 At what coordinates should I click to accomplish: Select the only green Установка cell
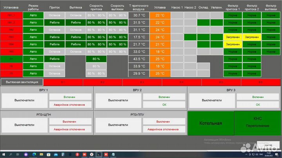[11, 59]
